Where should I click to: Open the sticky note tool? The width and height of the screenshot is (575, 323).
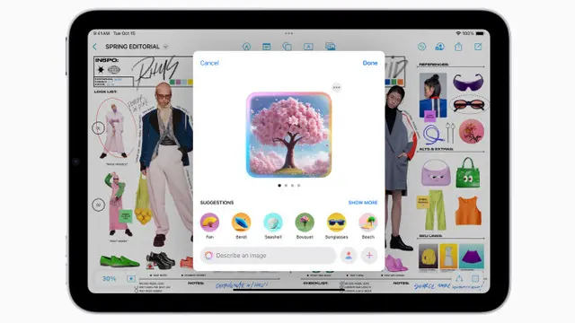267,47
